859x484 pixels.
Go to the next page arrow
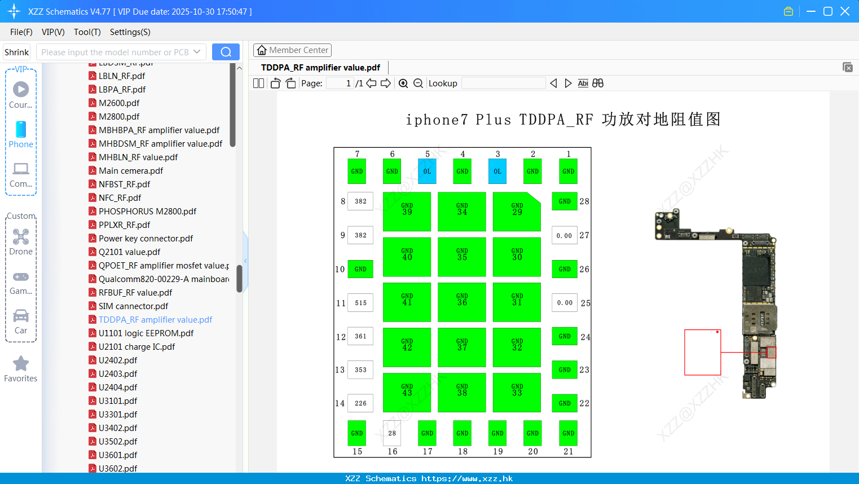click(386, 83)
